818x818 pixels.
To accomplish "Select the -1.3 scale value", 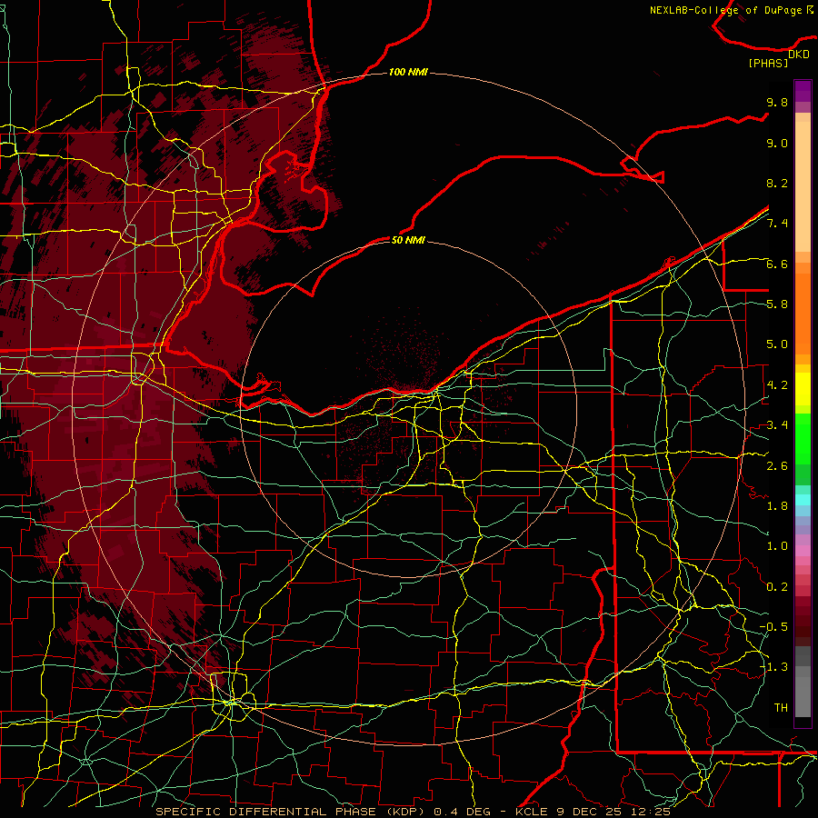I will tap(773, 667).
